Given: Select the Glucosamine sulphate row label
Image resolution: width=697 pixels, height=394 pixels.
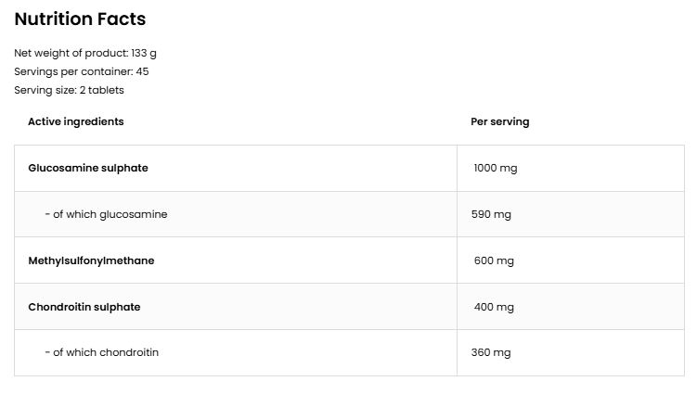Looking at the screenshot, I should click(88, 168).
